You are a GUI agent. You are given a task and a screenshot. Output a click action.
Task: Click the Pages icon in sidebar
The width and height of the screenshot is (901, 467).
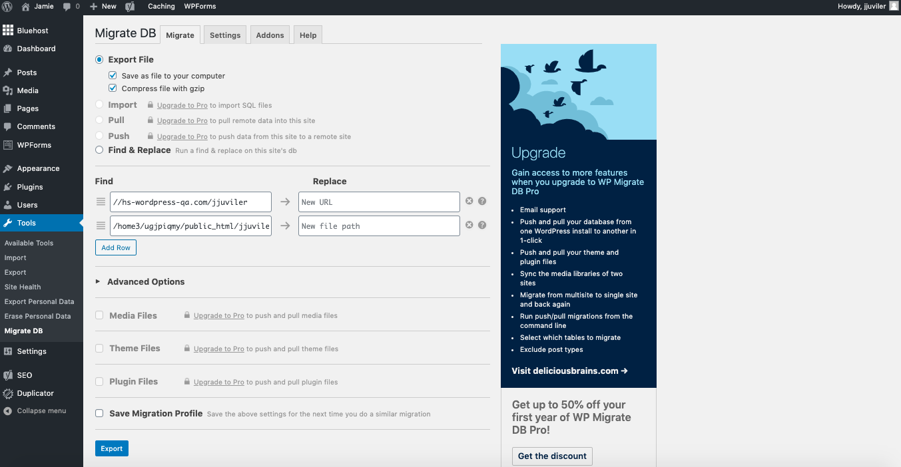[8, 108]
